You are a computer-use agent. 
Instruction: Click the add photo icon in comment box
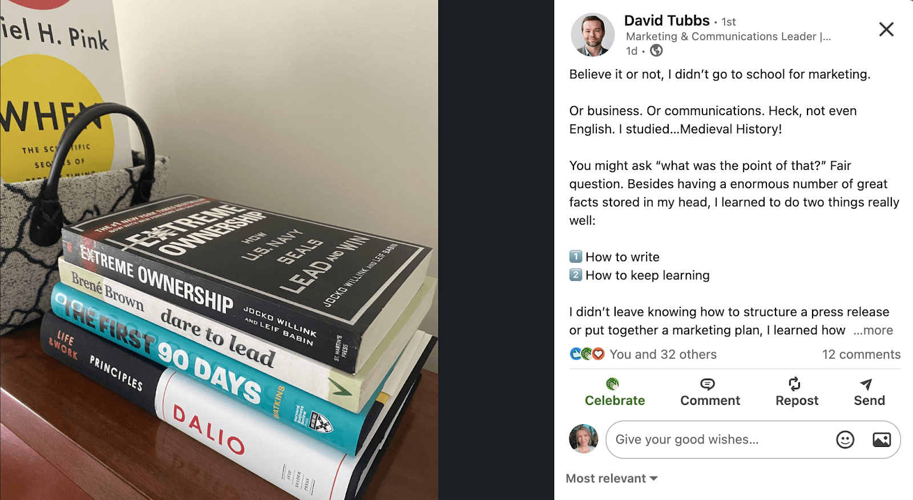pyautogui.click(x=882, y=440)
